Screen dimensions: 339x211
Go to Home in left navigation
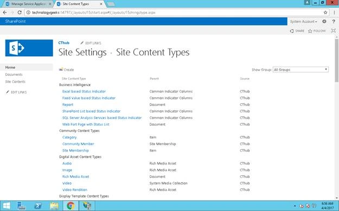tap(10, 67)
